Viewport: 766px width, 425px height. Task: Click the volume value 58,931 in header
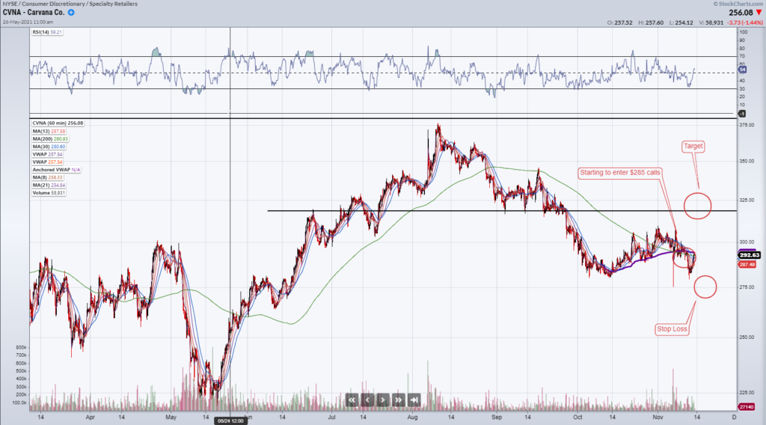tap(714, 22)
